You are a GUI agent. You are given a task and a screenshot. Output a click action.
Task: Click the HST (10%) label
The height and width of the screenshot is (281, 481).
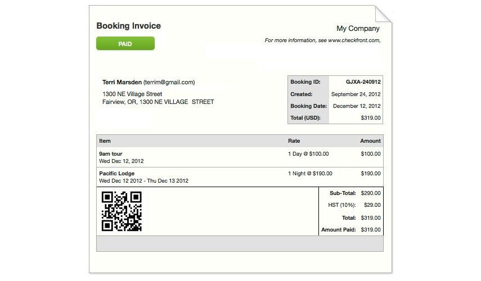341,205
